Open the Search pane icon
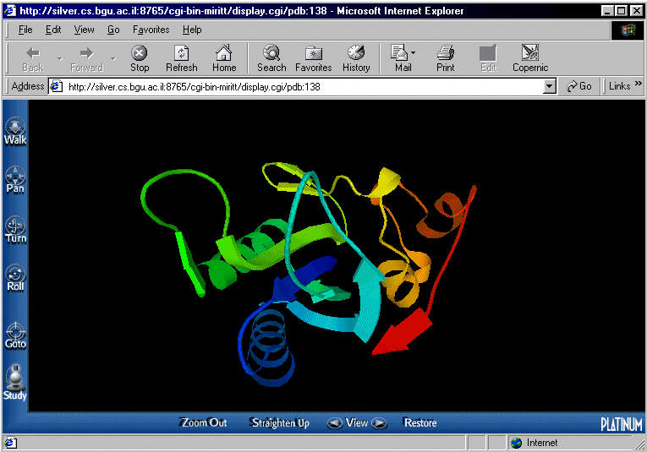647x452 pixels. (271, 58)
